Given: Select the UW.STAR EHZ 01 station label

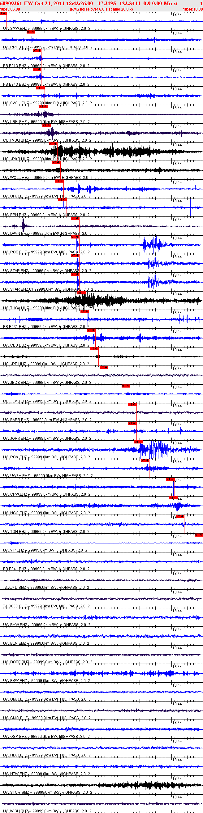Looking at the screenshot, I should [48, 289].
